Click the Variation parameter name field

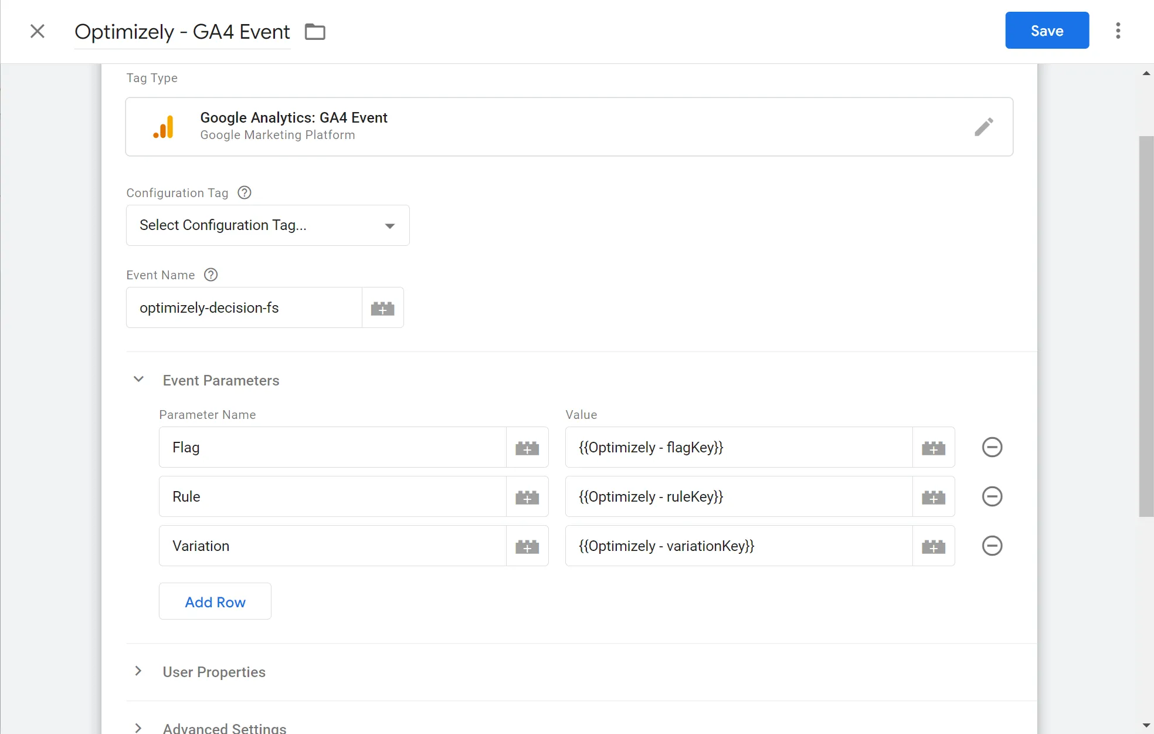click(333, 546)
